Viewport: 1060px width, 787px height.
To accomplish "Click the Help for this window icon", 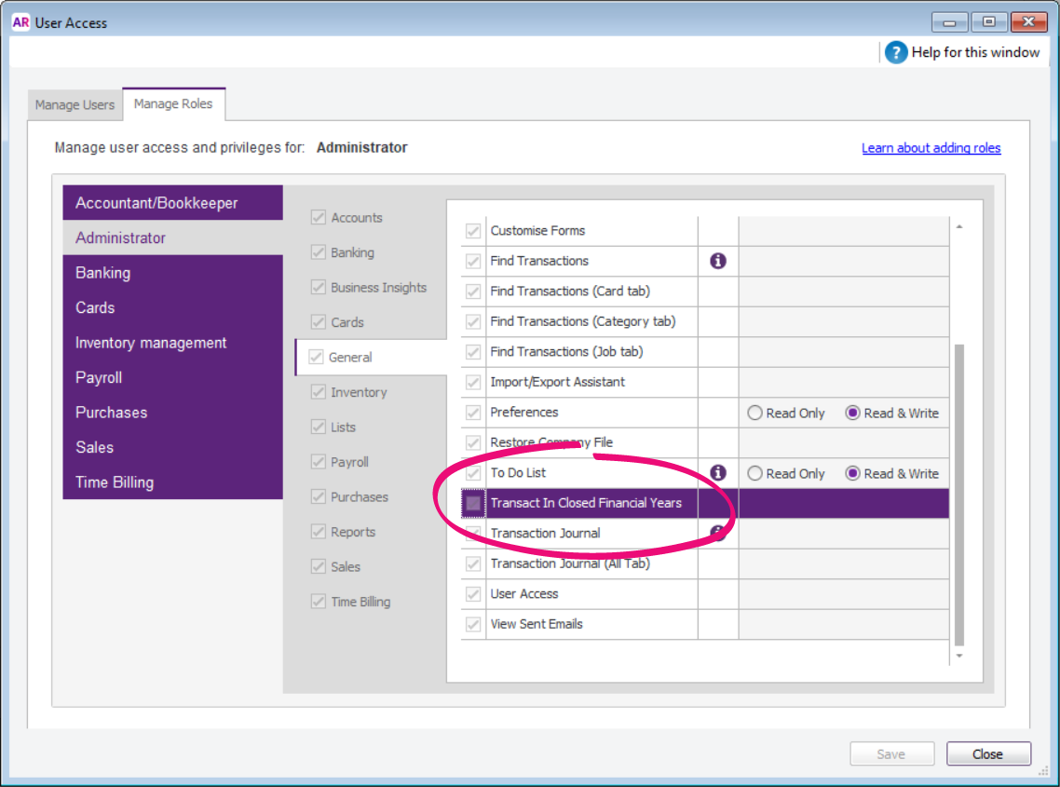I will click(x=896, y=53).
